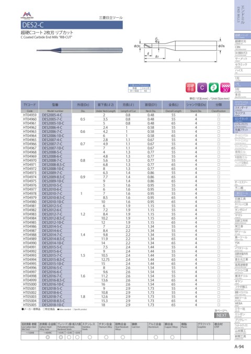Select the 超硬付刃 sidebar tab
251x354 pixels.
point(243,42)
